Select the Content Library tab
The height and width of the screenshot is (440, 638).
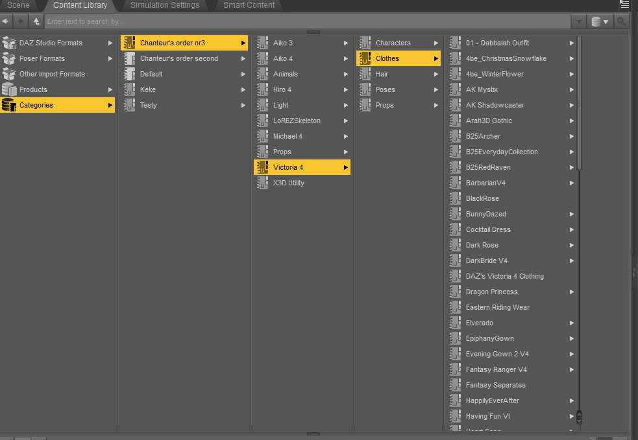point(80,5)
